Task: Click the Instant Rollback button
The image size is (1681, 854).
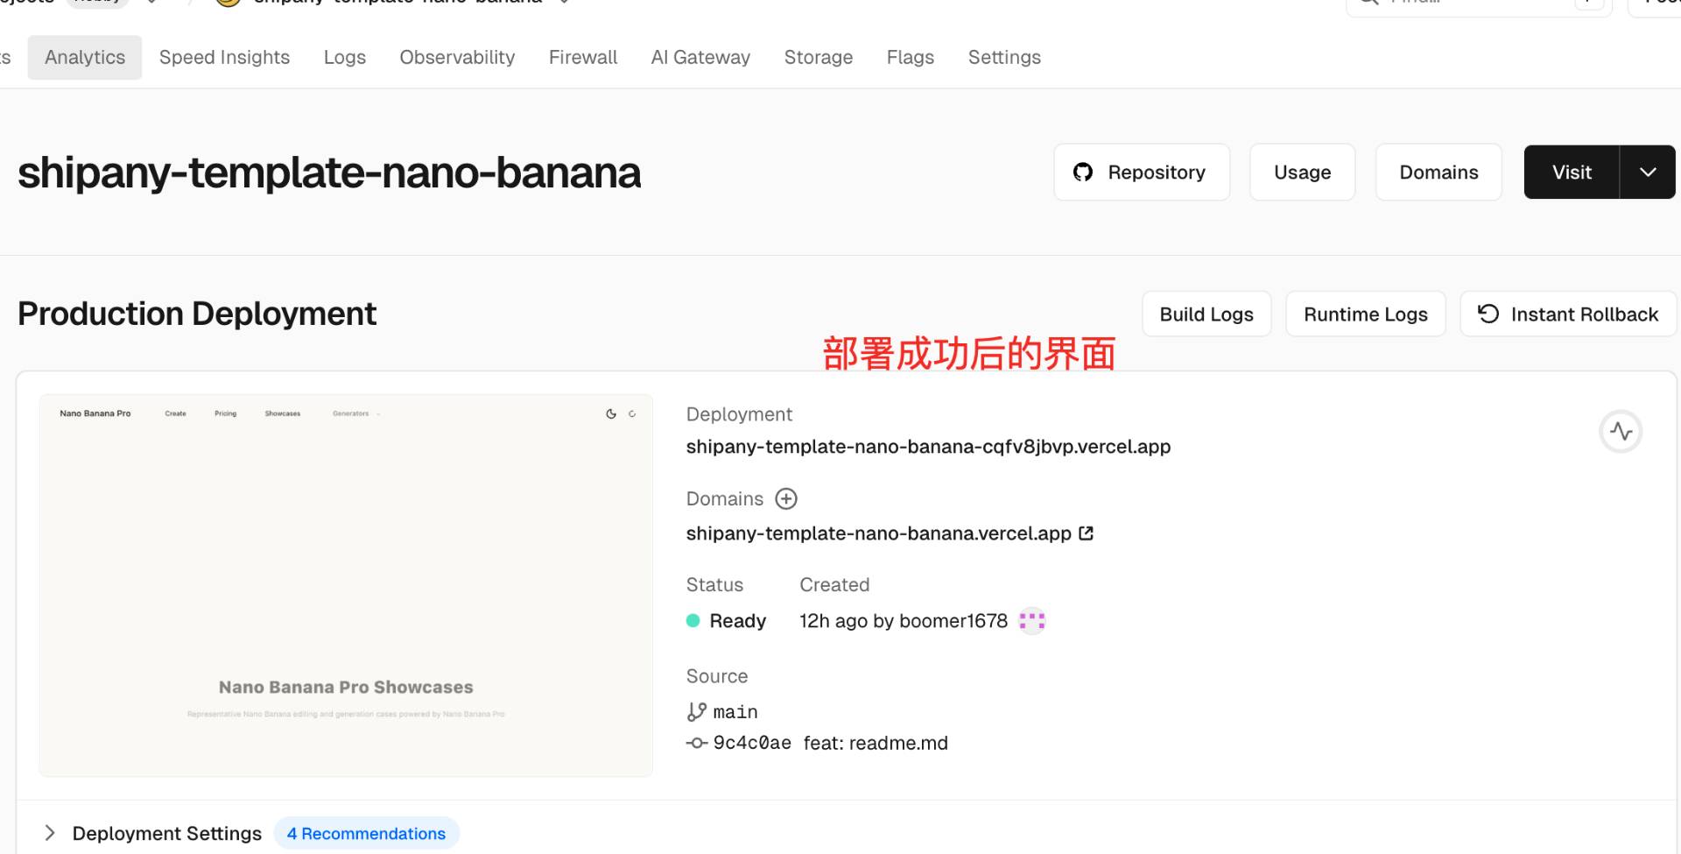Action: (x=1567, y=314)
